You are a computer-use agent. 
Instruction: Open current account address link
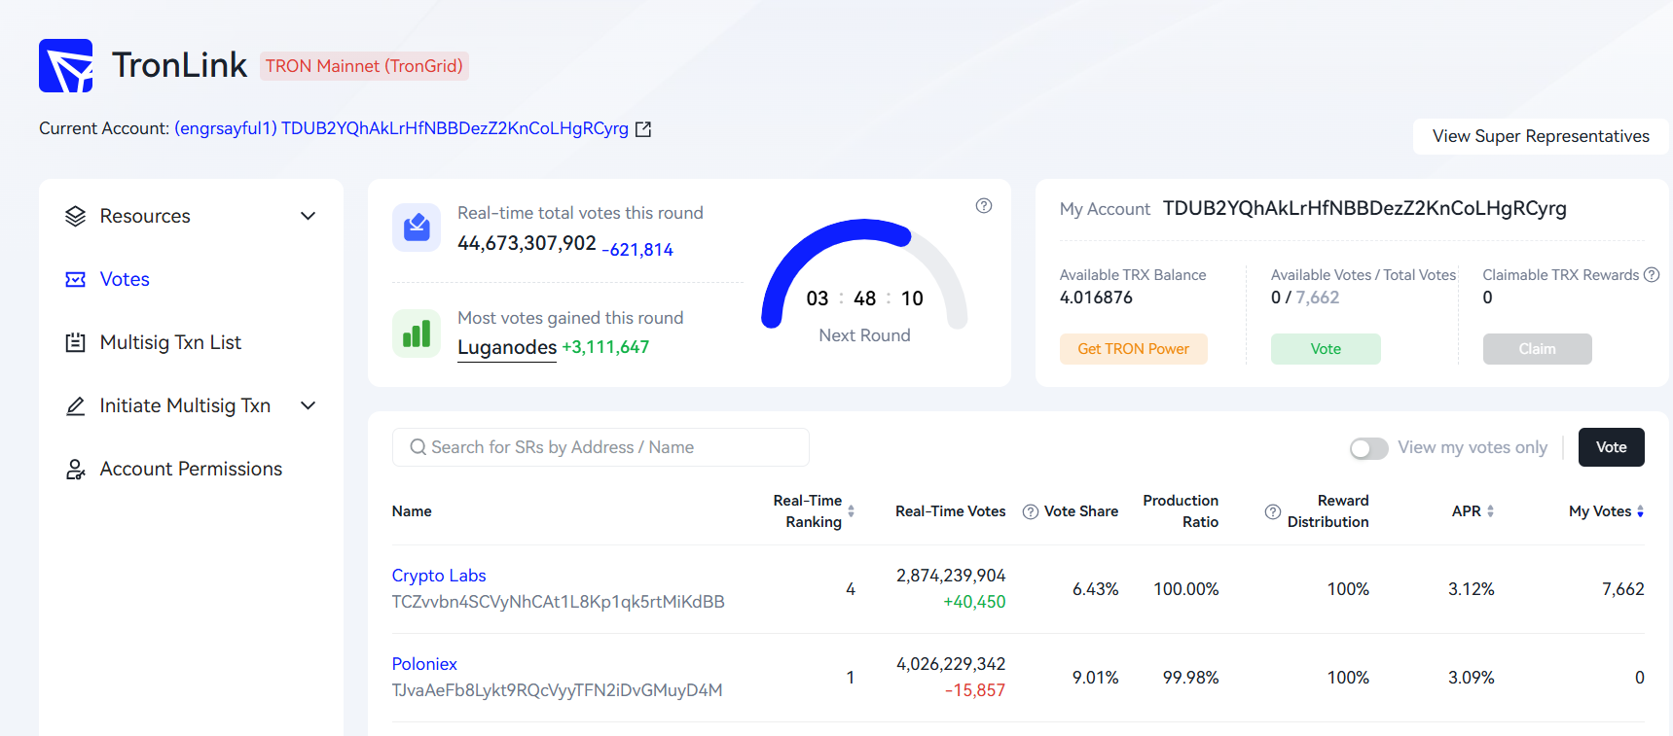tap(402, 128)
